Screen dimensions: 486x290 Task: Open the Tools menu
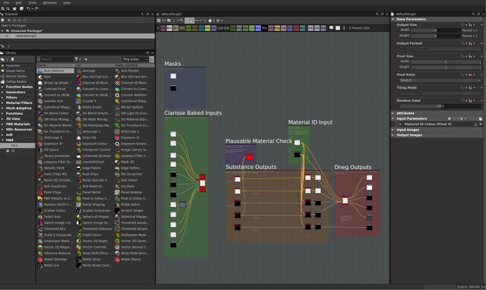(x=32, y=3)
